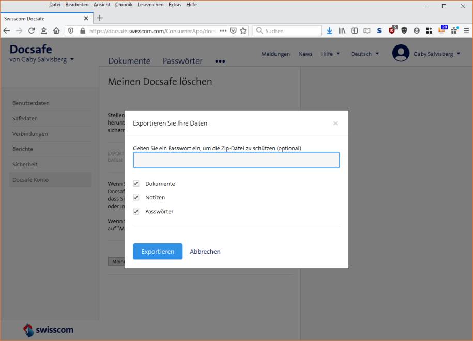473x341 pixels.
Task: Click the Suchen search field
Action: [x=287, y=31]
